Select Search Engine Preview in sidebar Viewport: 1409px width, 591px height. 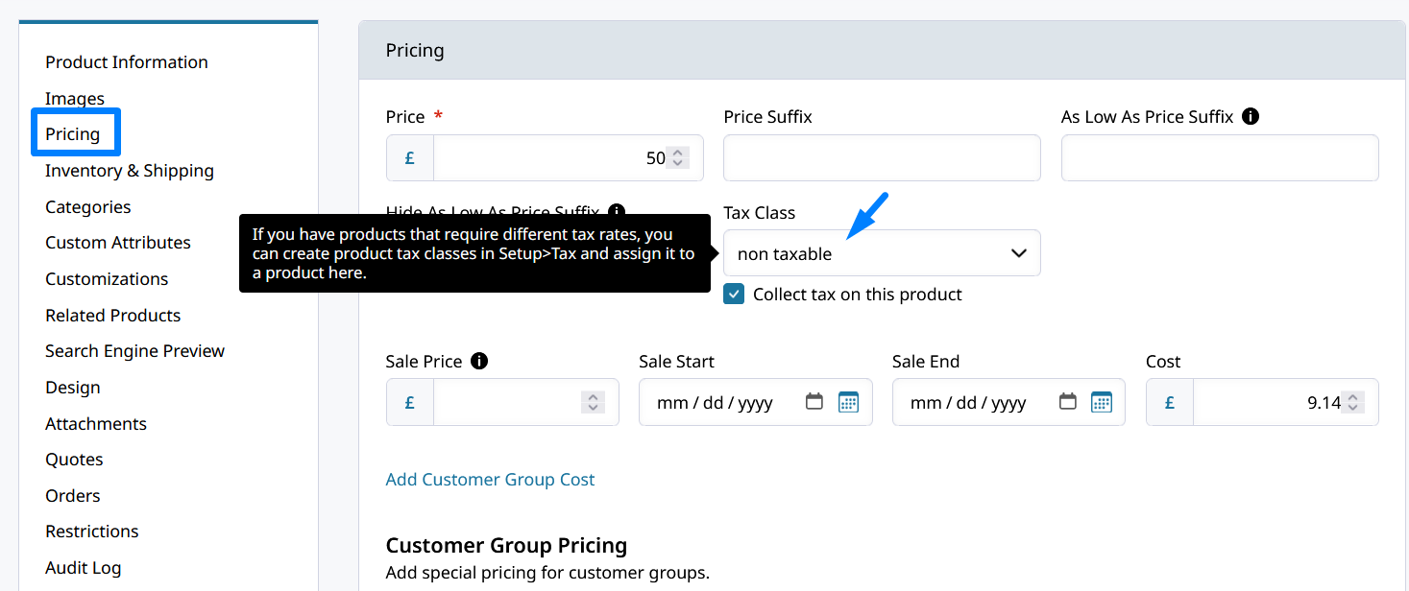point(134,351)
